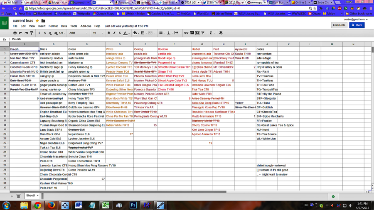Toggle Bold formatting
This screenshot has height=210, width=374.
(x=109, y=33)
